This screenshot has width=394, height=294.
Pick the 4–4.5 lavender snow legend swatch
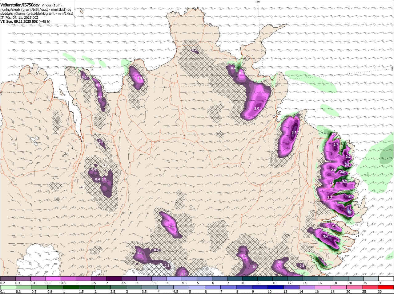click(174, 278)
